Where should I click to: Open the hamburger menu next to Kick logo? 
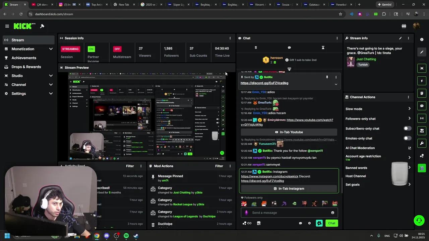point(7,26)
